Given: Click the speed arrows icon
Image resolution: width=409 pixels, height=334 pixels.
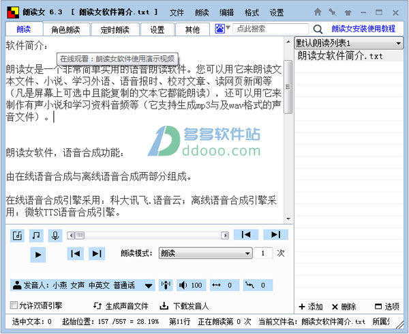Looking at the screenshot, I should [x=216, y=285].
